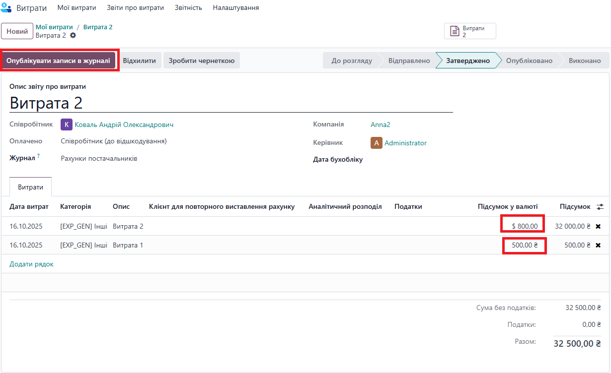Click Додати рядок link
The height and width of the screenshot is (373, 611).
(x=31, y=264)
